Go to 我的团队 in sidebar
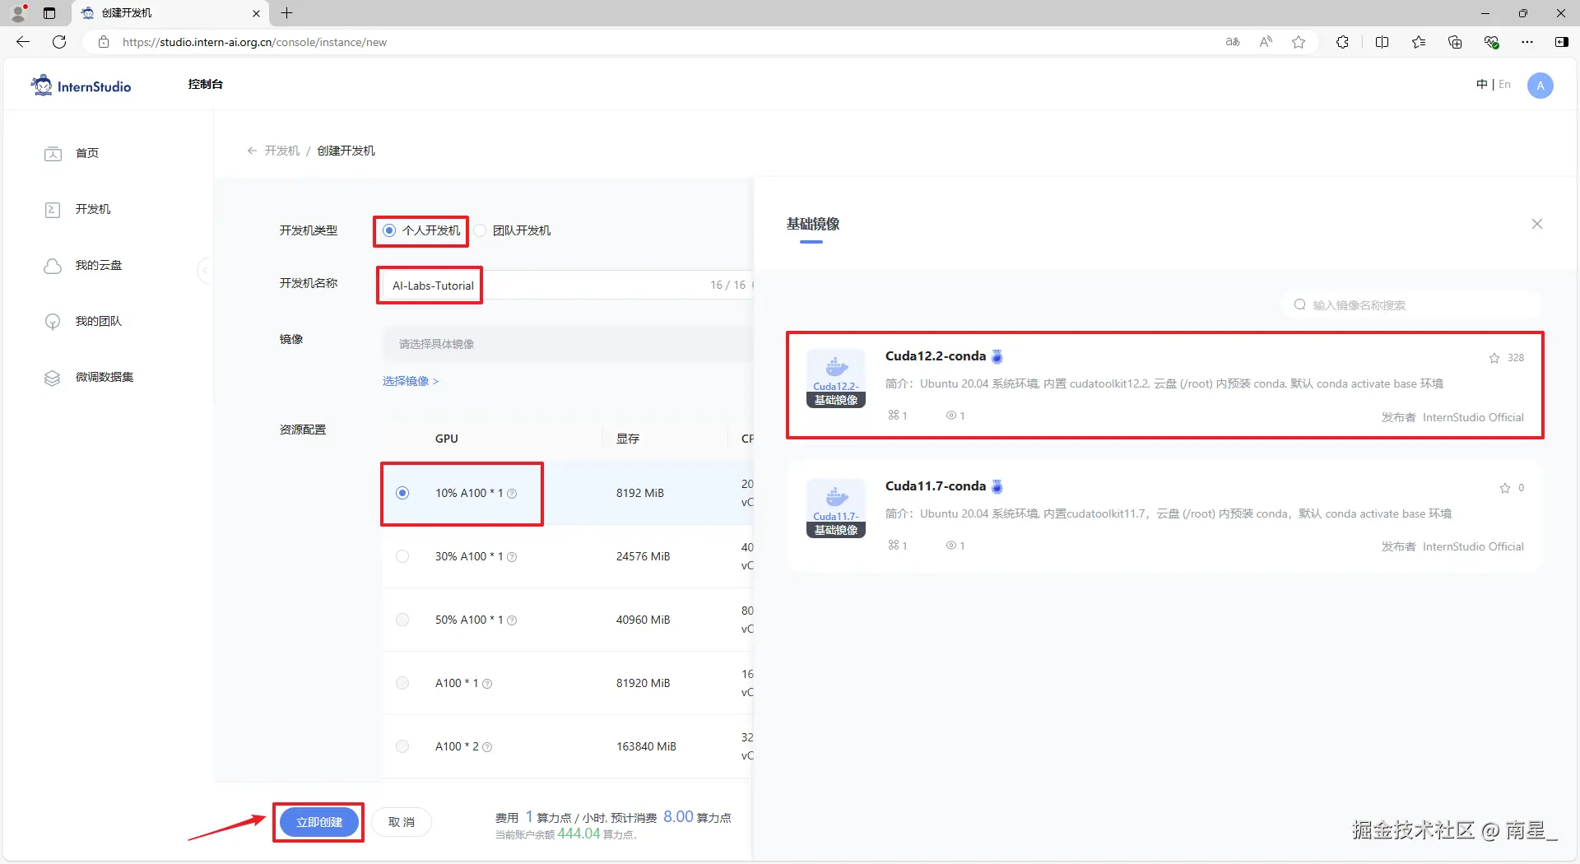This screenshot has height=864, width=1580. (x=99, y=321)
